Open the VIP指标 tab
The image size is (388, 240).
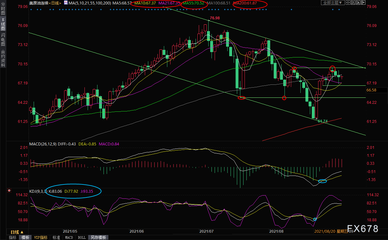coord(41,237)
